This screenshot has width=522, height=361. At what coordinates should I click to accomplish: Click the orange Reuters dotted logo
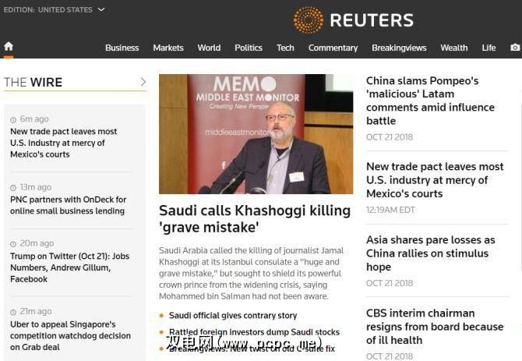(309, 19)
